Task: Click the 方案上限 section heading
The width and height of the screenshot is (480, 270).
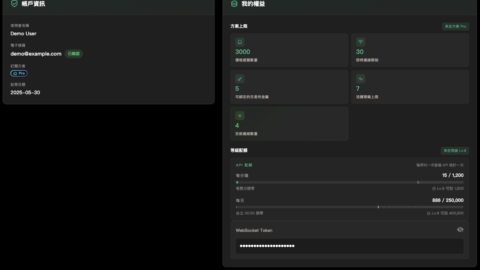Action: pos(239,26)
